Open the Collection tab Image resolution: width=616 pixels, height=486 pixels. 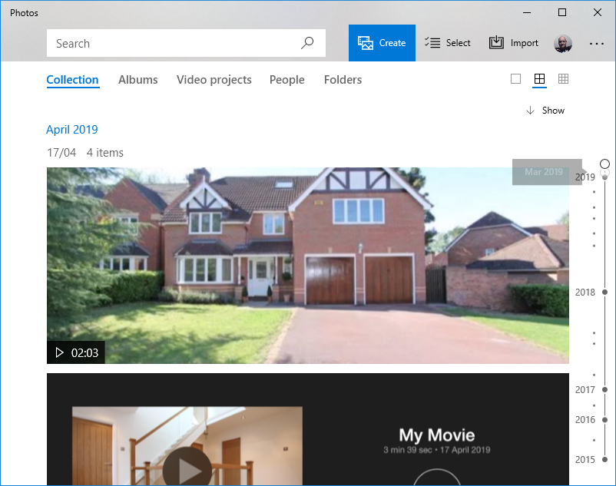73,80
